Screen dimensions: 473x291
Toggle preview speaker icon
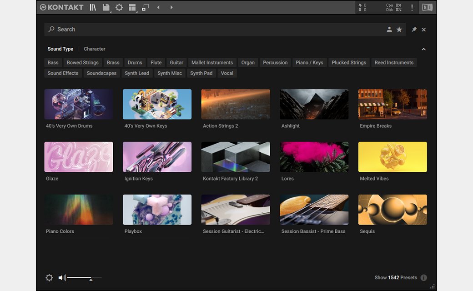[62, 278]
